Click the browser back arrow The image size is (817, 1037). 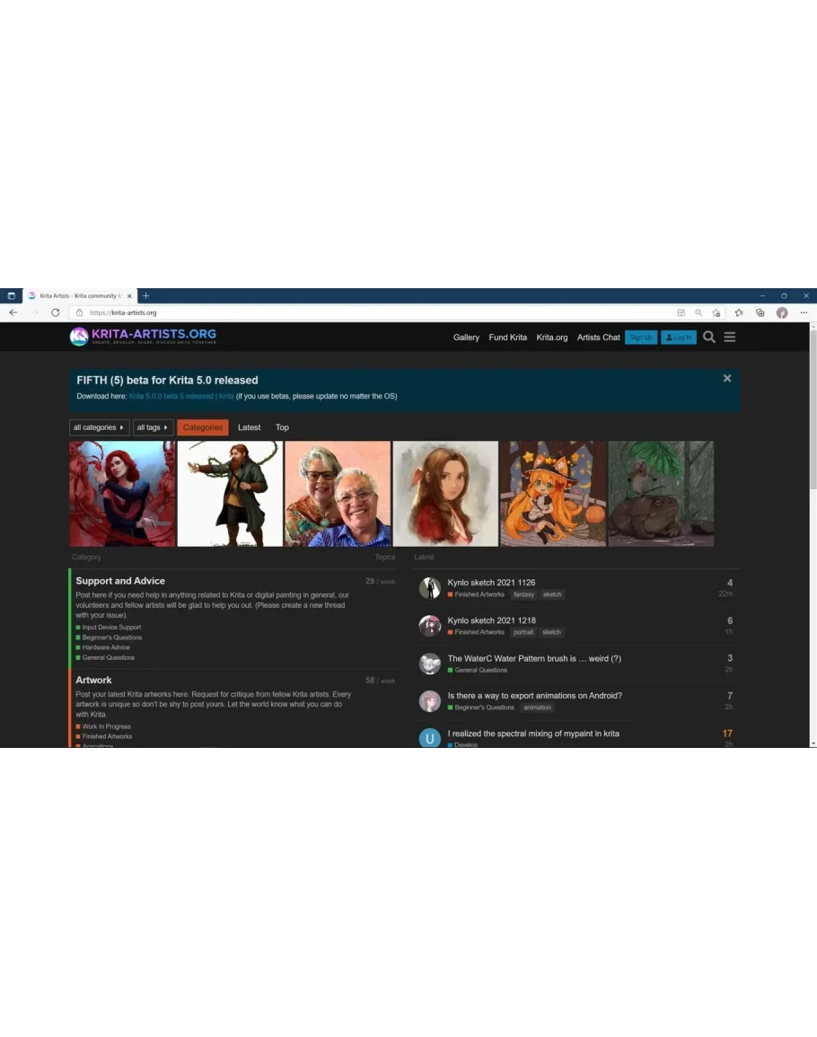point(13,312)
